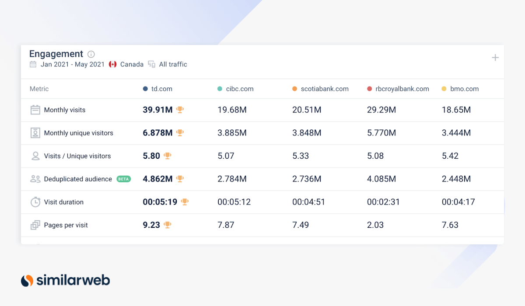525x306 pixels.
Task: Select the td.com column header
Action: coord(162,89)
